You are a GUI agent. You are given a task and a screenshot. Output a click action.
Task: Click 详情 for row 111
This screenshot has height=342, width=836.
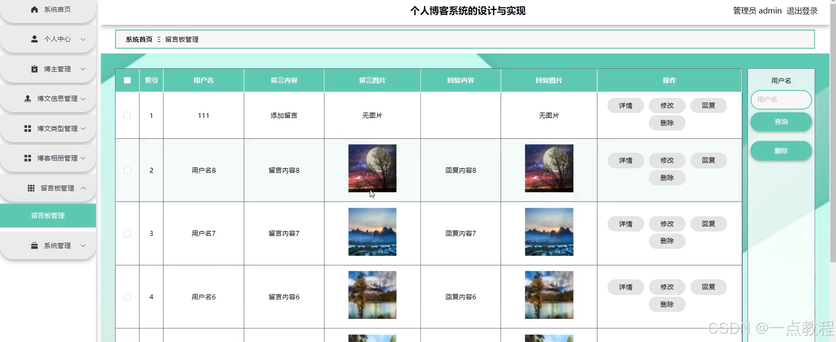point(626,106)
